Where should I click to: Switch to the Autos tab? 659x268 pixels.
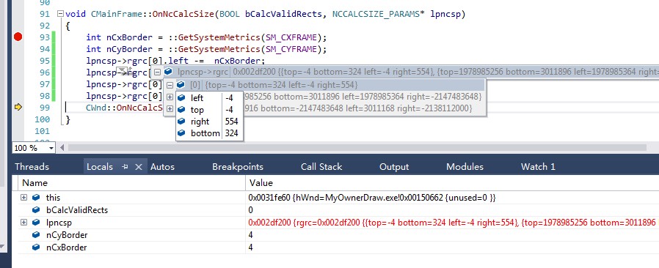162,166
